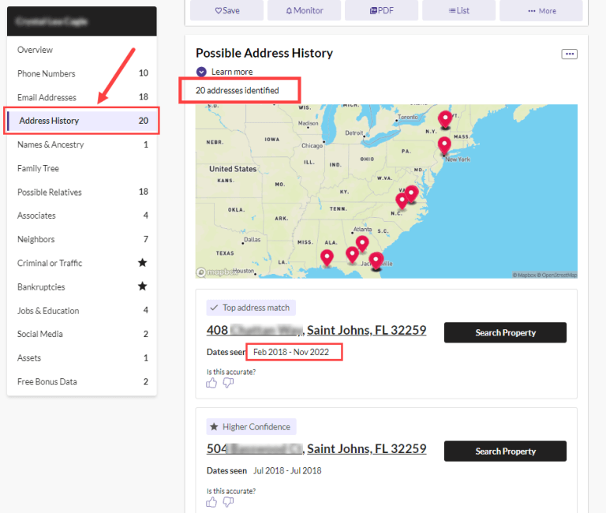The height and width of the screenshot is (513, 606).
Task: Open the More actions dropdown
Action: click(x=541, y=10)
